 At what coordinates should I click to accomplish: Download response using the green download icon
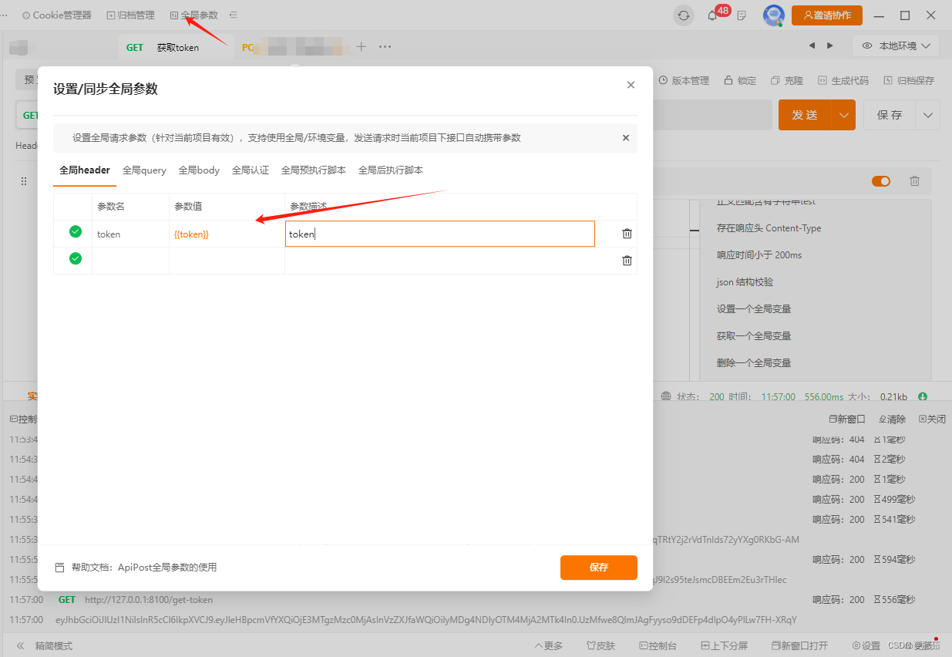point(922,396)
